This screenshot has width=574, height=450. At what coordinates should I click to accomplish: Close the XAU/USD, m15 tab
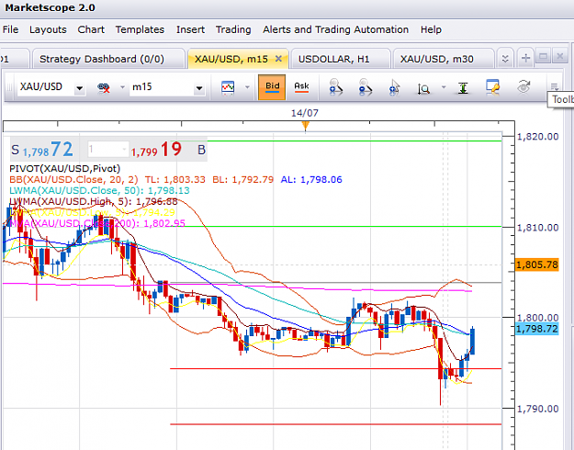278,58
